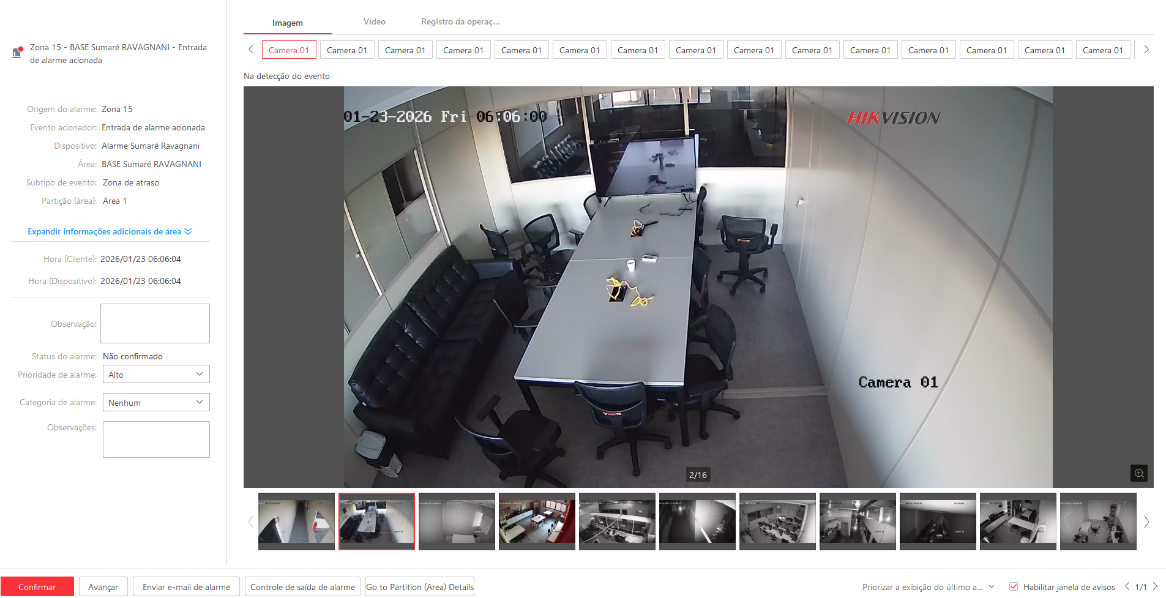Go to previous alarm page arrow
Screen dimensions: 1166x598
tap(1127, 586)
